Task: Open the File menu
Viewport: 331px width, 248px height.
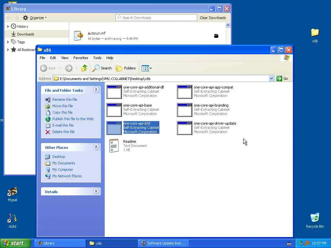Action: (42, 58)
